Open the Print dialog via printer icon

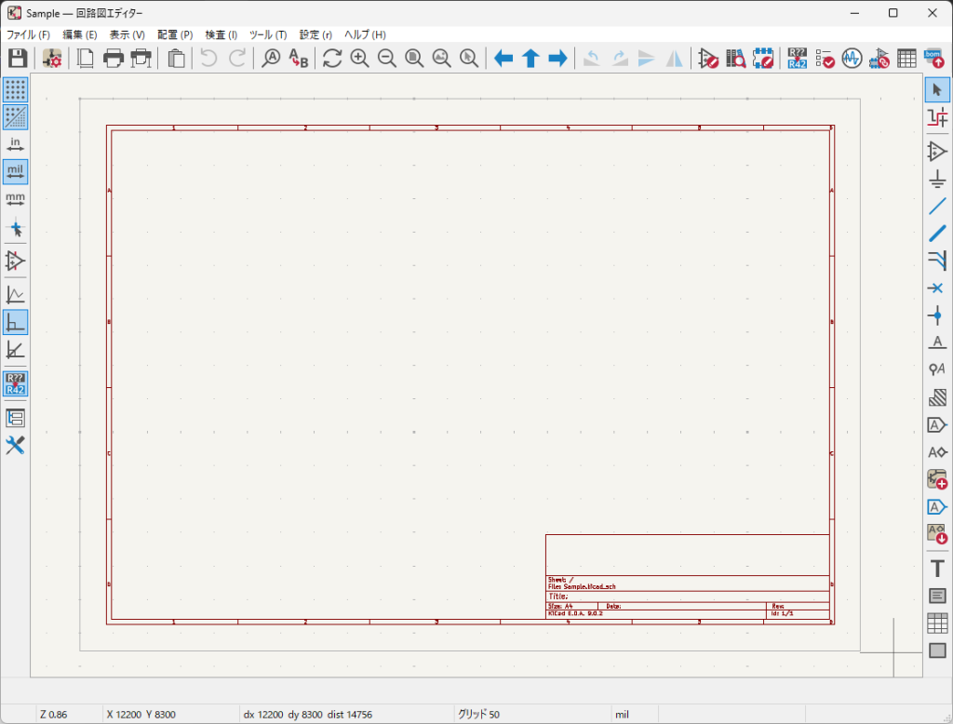(114, 59)
